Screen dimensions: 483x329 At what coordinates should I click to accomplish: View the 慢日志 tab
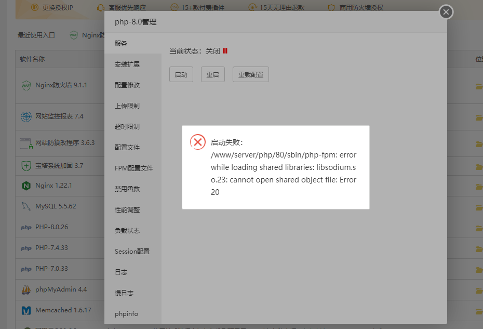click(133, 293)
